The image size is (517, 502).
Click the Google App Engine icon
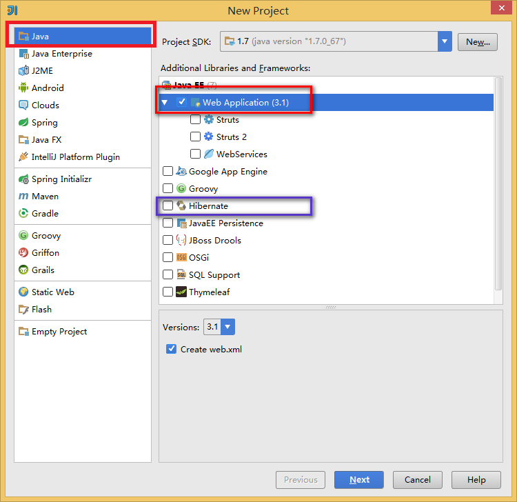tap(181, 171)
